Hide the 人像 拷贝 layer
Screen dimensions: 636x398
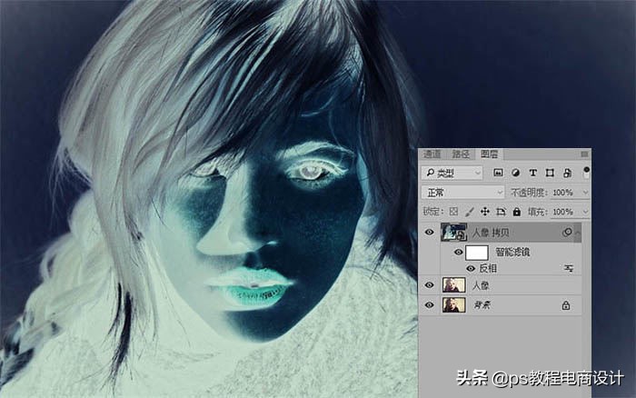point(430,233)
